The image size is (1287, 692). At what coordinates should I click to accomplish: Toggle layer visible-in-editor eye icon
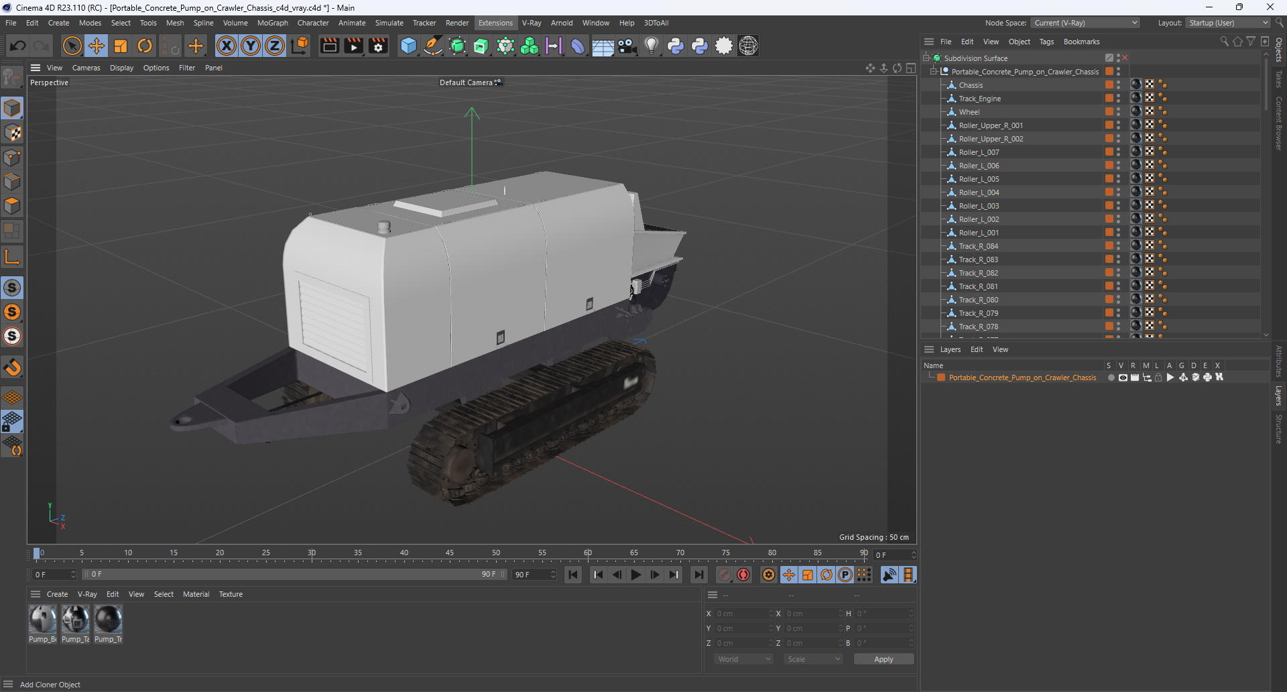(1123, 378)
